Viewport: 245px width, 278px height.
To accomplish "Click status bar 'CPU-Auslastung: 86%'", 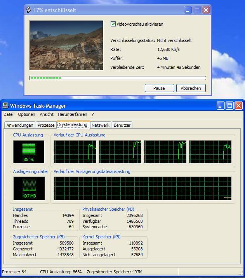I will (61, 272).
